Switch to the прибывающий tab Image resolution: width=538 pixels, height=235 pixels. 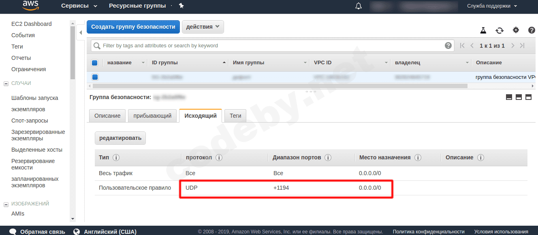(x=153, y=116)
